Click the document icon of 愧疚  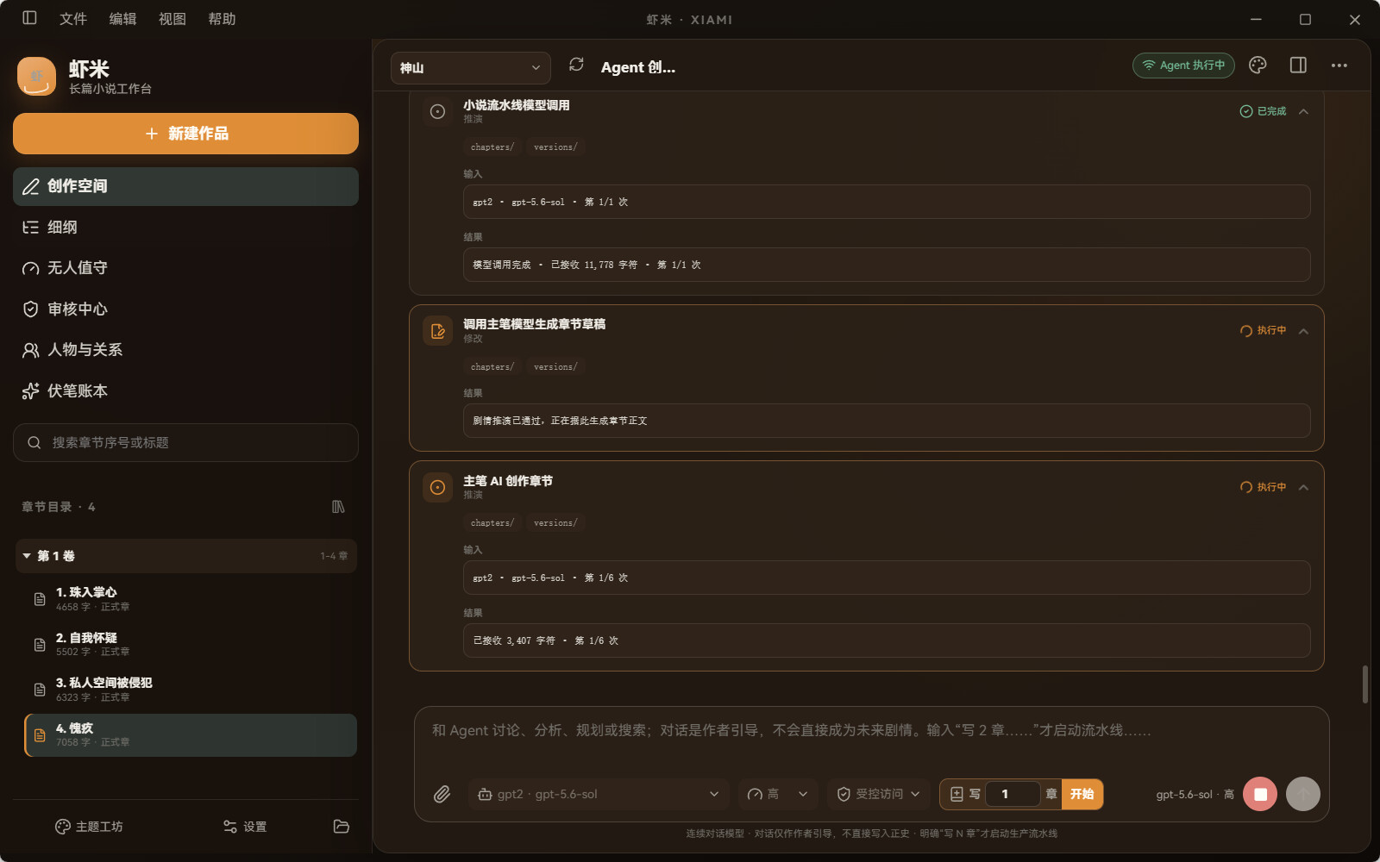tap(40, 735)
